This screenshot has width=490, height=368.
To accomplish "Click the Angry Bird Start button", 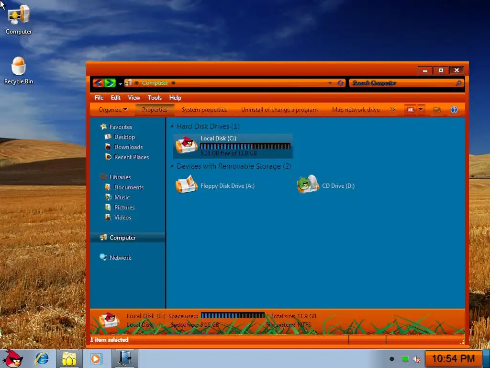I will click(13, 358).
